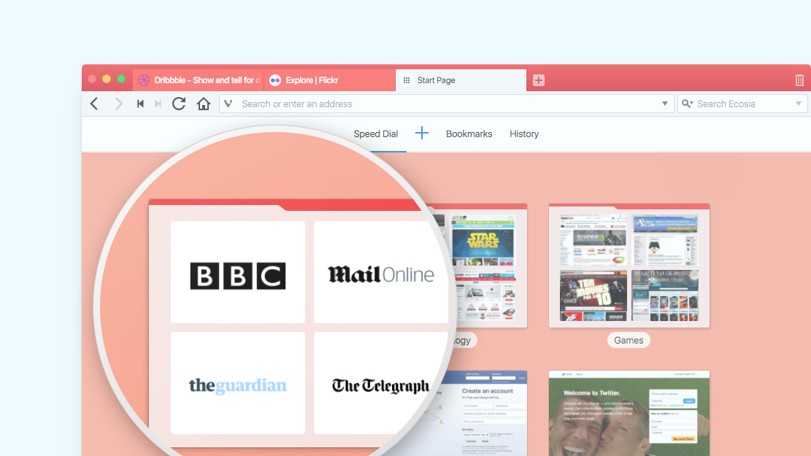Open the BBC speed dial tile

(238, 272)
